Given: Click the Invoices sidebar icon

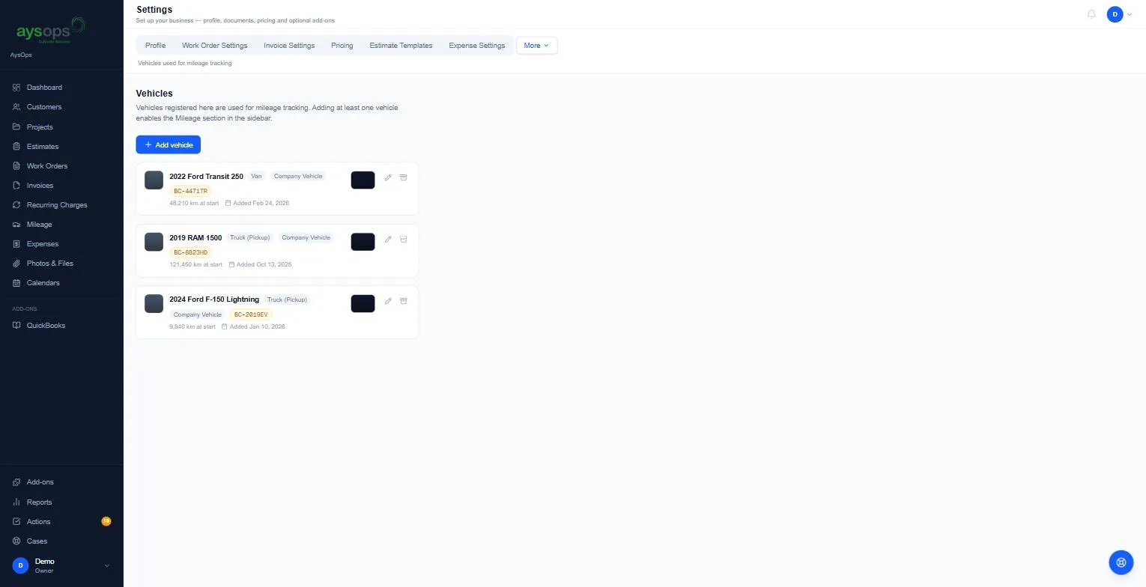Looking at the screenshot, I should 16,185.
